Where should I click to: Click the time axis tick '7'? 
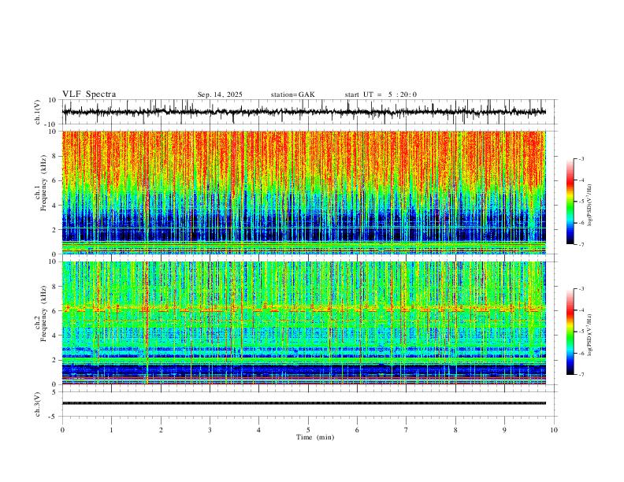407,430
